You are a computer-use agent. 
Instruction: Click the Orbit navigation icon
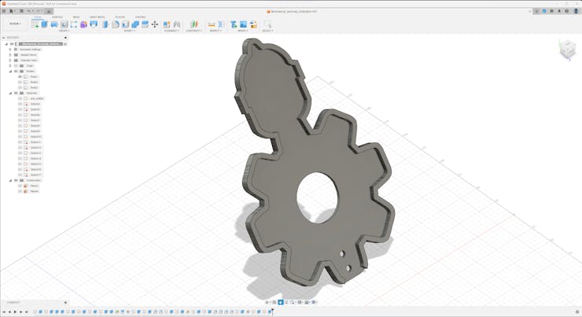(267, 303)
